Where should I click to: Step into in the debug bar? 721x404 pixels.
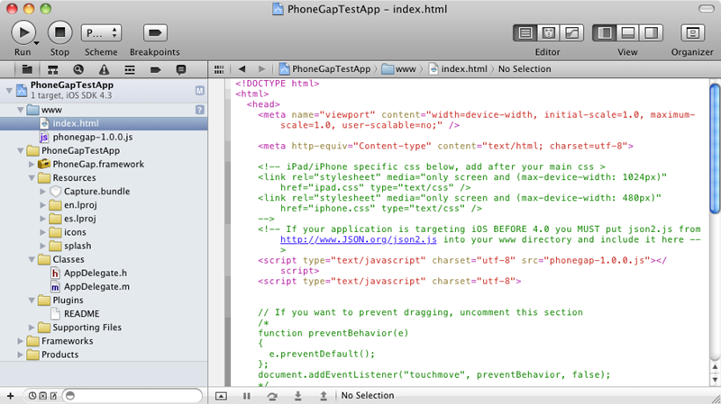[x=298, y=396]
